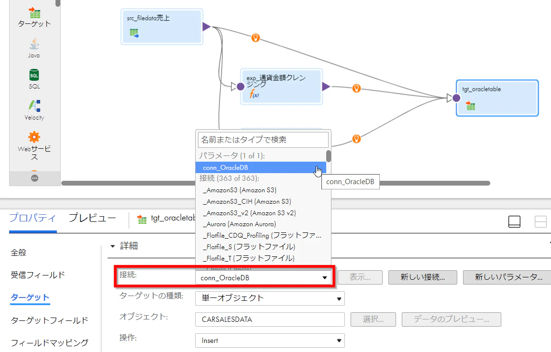Open the palette's more options ellipsis
This screenshot has height=352, width=551.
[34, 178]
